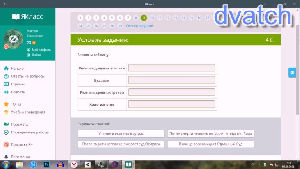Open Предметы section in sidebar
Image resolution: width=300 pixels, height=169 pixels.
[19, 125]
